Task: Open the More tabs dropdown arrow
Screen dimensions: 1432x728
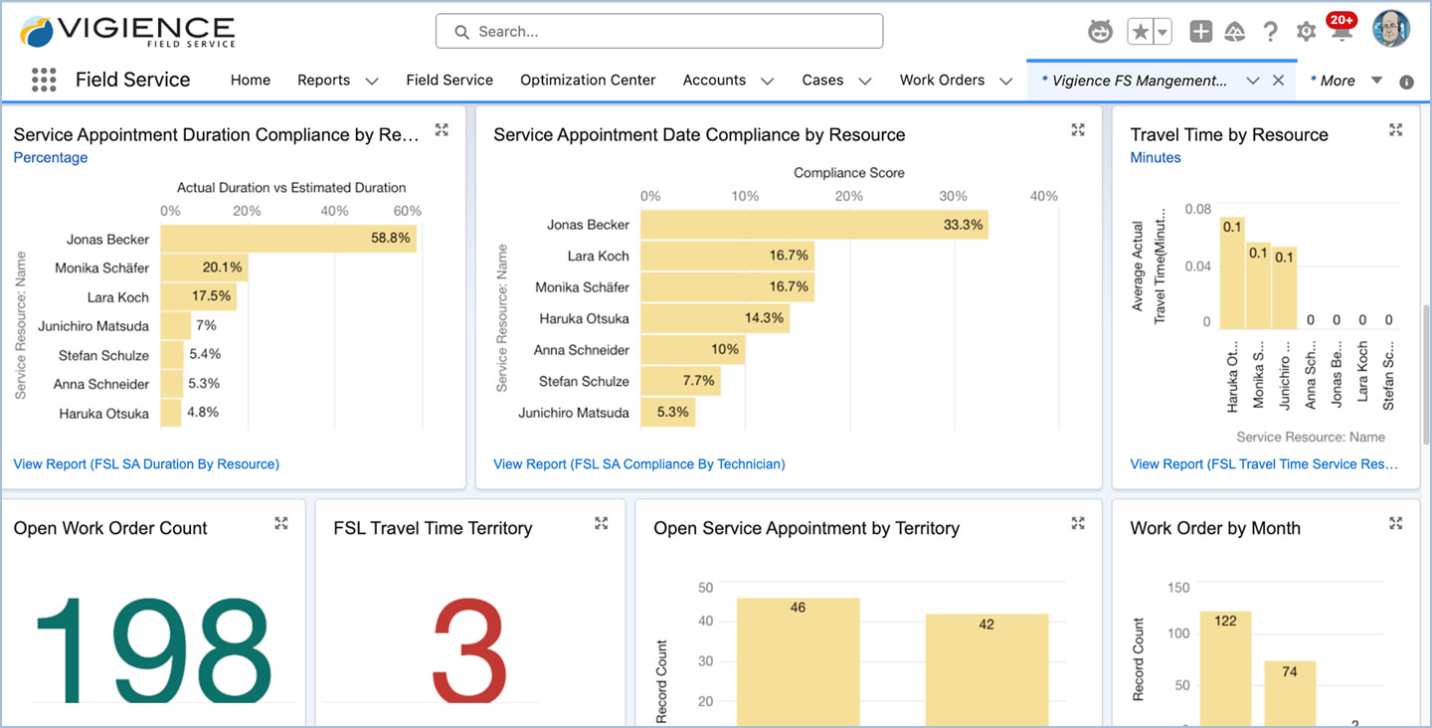Action: click(x=1377, y=81)
